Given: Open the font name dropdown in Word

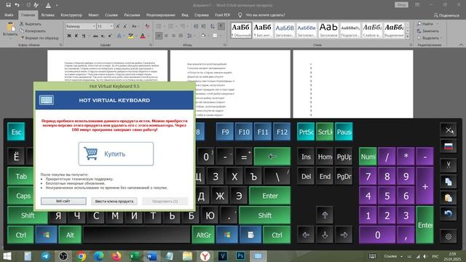Looking at the screenshot, I should [94, 26].
